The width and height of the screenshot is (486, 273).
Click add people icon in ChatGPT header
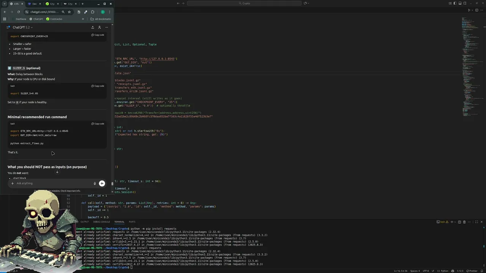pyautogui.click(x=99, y=27)
